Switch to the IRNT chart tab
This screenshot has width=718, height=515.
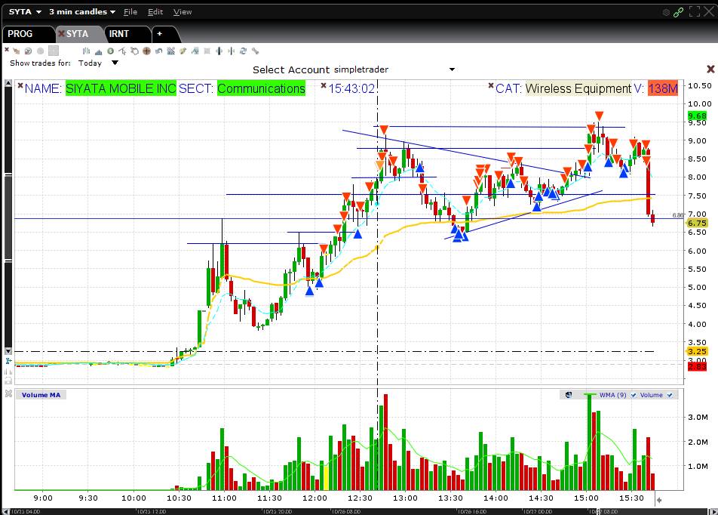tap(118, 34)
